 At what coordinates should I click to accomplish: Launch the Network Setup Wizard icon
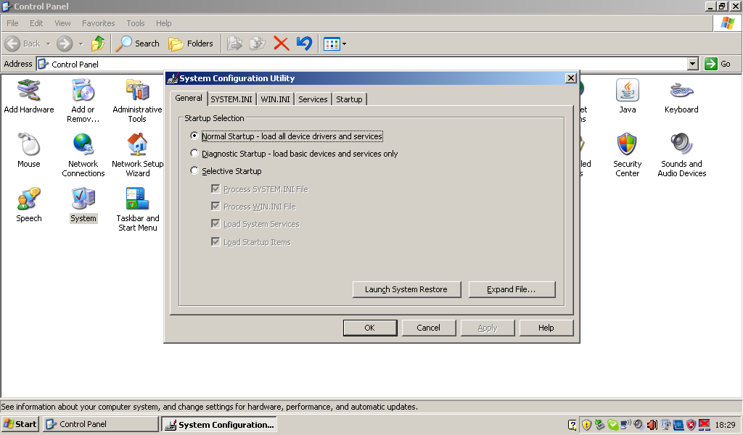[137, 155]
